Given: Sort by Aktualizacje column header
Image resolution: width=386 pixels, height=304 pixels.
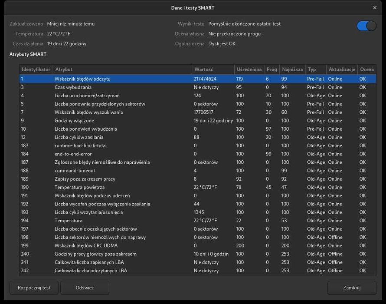Looking at the screenshot, I should point(342,69).
